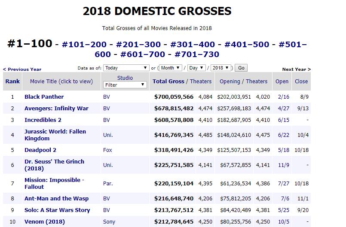
Task: Sort by Movie Title column header
Action: [x=61, y=81]
